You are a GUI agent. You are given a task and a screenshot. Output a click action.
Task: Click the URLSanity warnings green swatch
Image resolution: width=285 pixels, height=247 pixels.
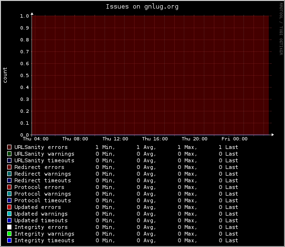9,154
